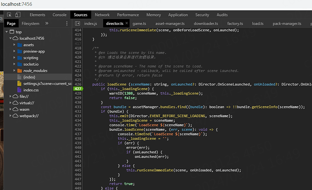Click the getSceneInfo call on line 431
The image size is (312, 190).
[265, 107]
